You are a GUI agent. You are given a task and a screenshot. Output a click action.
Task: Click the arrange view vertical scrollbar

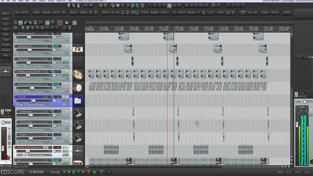pyautogui.click(x=291, y=96)
